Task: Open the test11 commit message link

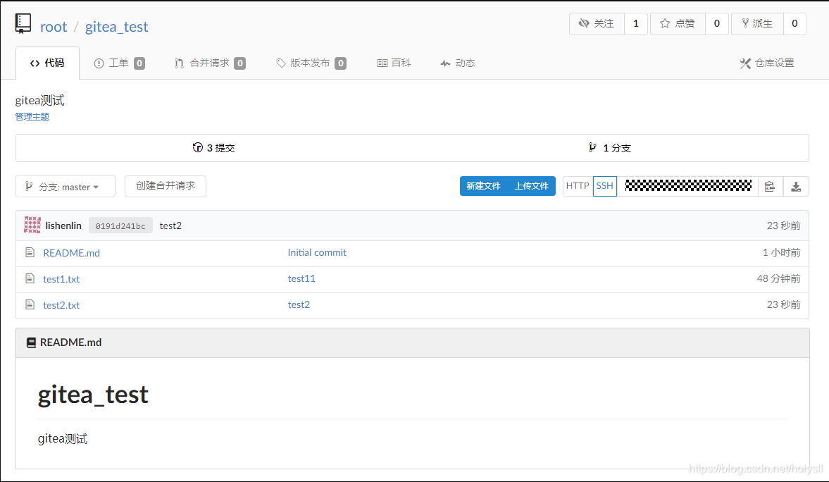Action: [301, 278]
